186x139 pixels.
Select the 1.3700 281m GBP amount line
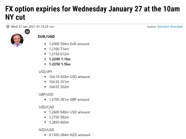click(x=69, y=99)
